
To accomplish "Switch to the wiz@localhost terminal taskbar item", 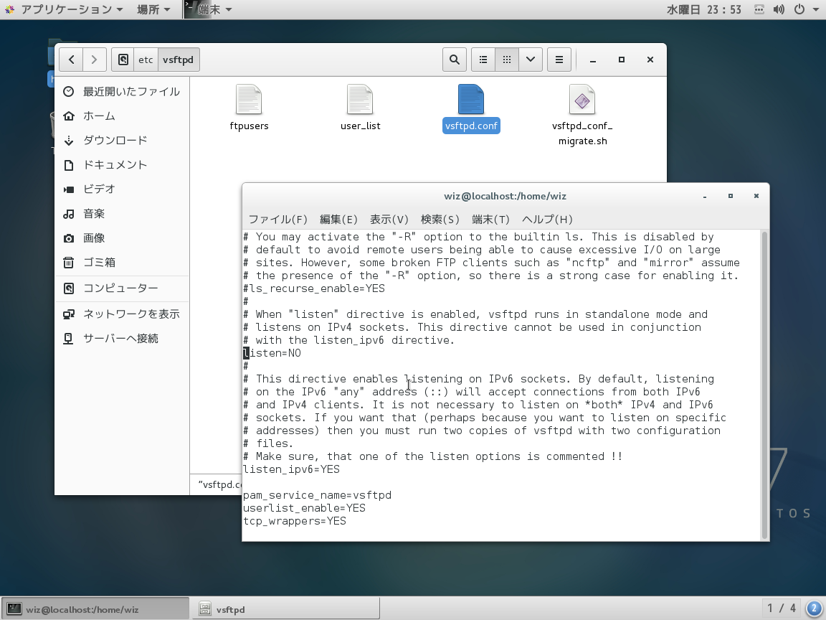I will [x=95, y=609].
